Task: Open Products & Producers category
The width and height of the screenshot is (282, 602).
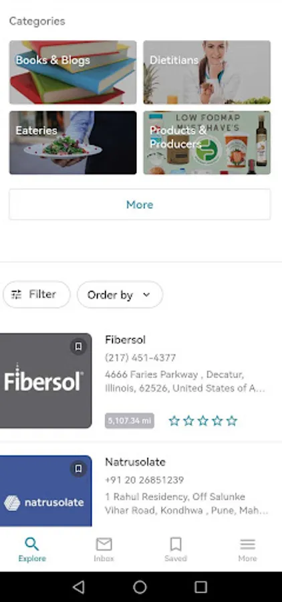Action: (206, 142)
